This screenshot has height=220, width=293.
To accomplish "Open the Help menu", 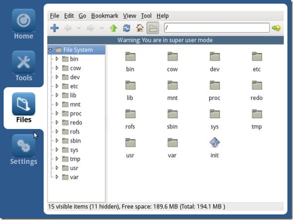I will [163, 16].
